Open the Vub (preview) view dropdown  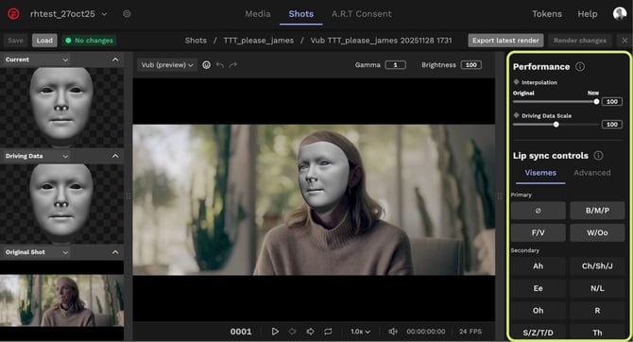(167, 65)
